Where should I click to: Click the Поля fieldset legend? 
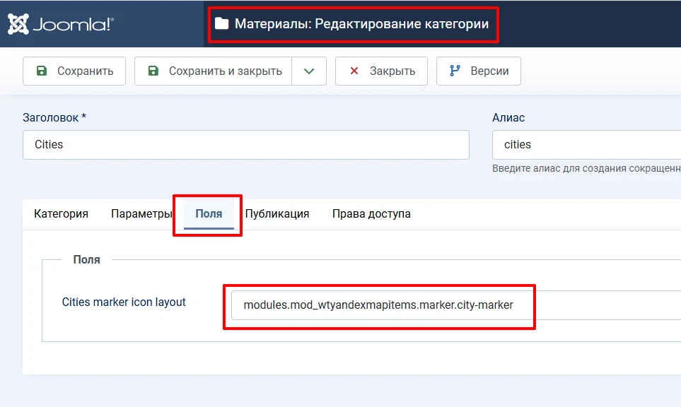[x=86, y=259]
